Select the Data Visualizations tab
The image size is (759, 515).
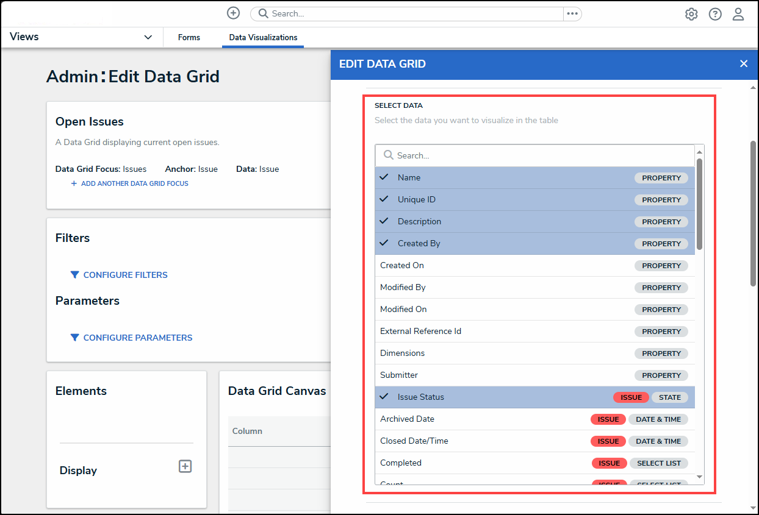click(x=263, y=37)
